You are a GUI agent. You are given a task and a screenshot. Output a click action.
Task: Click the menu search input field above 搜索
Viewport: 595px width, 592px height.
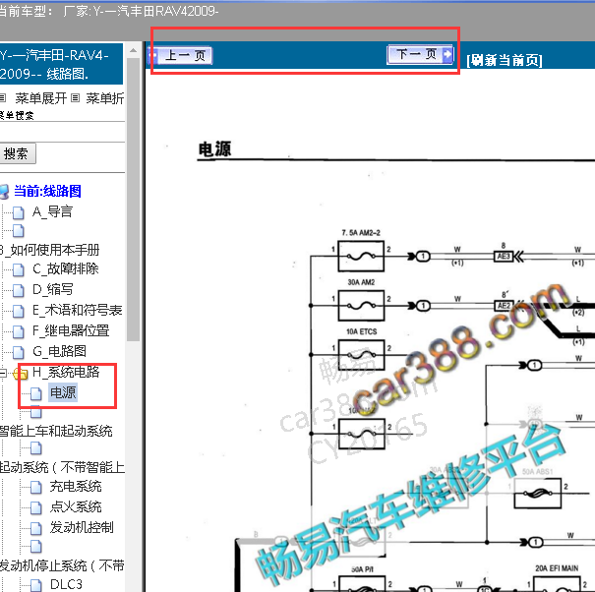pos(61,132)
